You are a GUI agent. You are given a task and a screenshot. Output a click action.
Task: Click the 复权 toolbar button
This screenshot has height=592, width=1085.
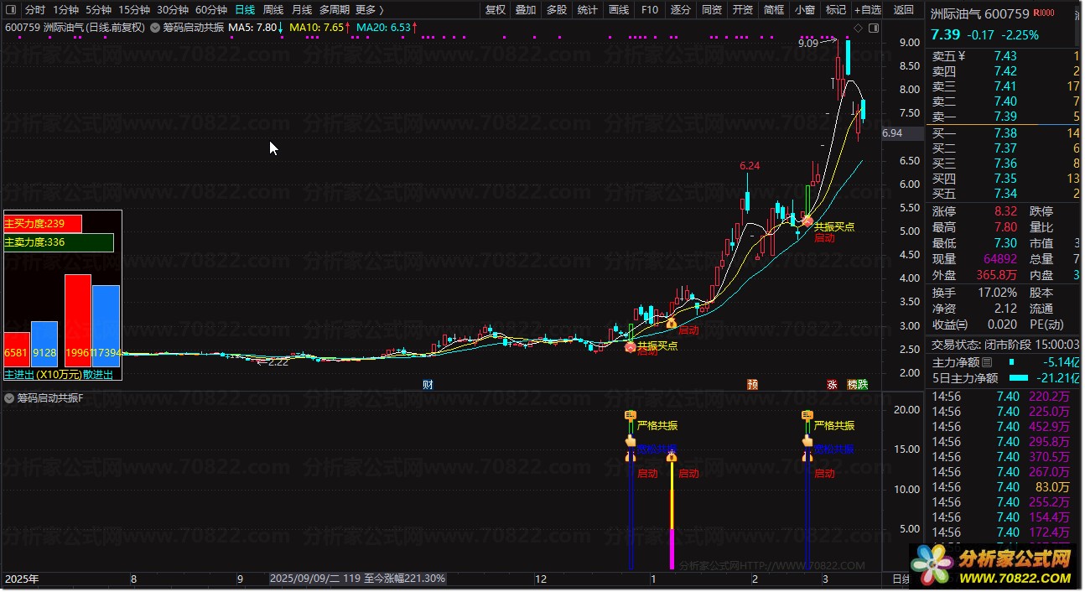[496, 10]
